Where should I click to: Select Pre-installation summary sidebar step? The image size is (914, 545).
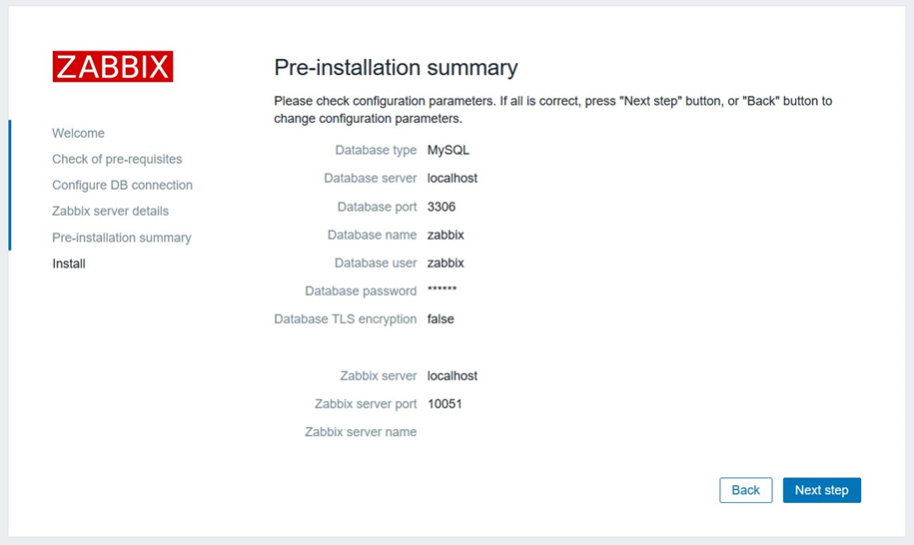click(x=121, y=238)
